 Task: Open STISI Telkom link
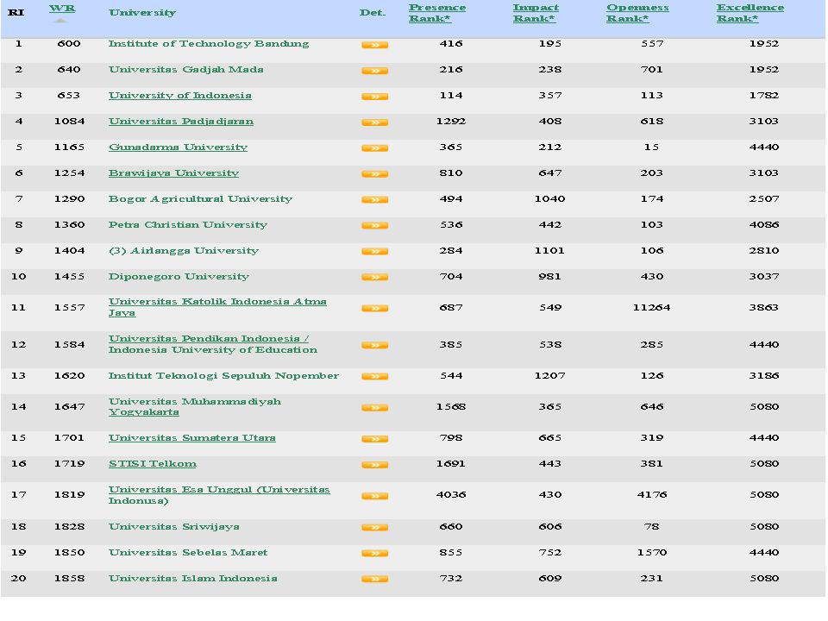(x=153, y=464)
